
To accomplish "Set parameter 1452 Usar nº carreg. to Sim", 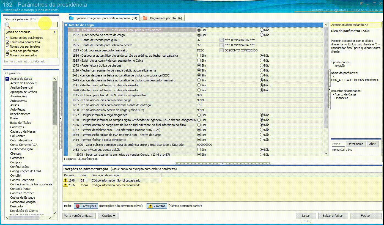I will [199, 150].
